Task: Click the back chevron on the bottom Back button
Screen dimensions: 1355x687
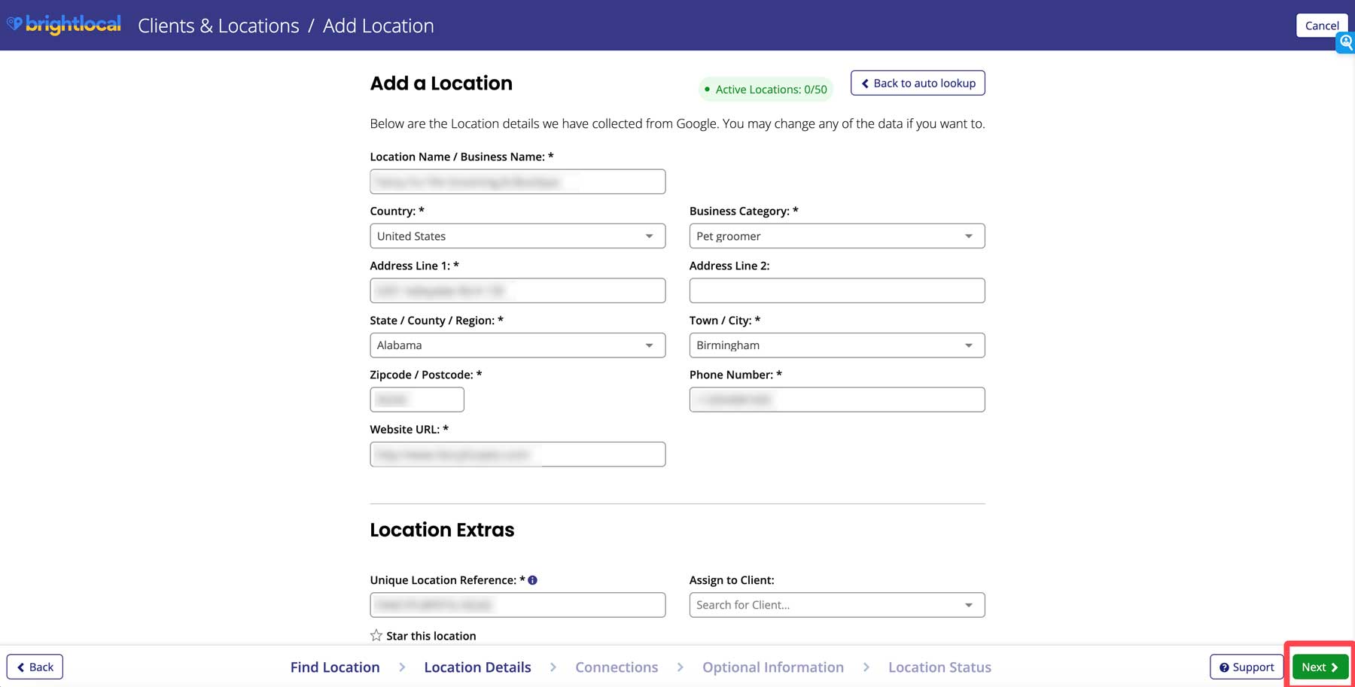Action: click(x=19, y=667)
